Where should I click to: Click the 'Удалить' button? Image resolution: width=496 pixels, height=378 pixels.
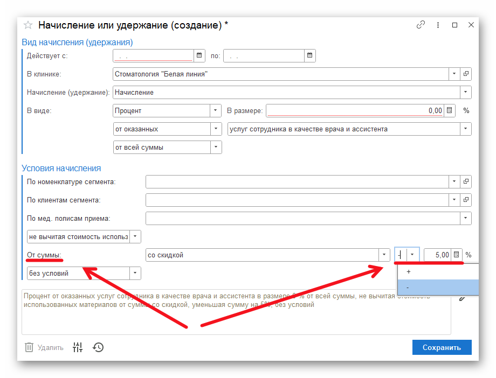click(x=44, y=347)
